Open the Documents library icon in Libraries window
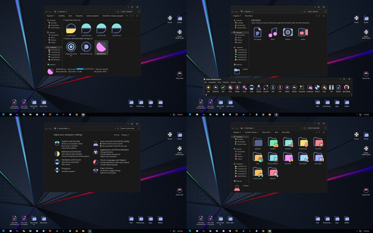373x233 pixels. (x=258, y=33)
